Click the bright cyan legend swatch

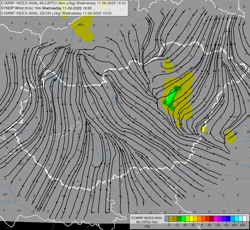click(236, 219)
